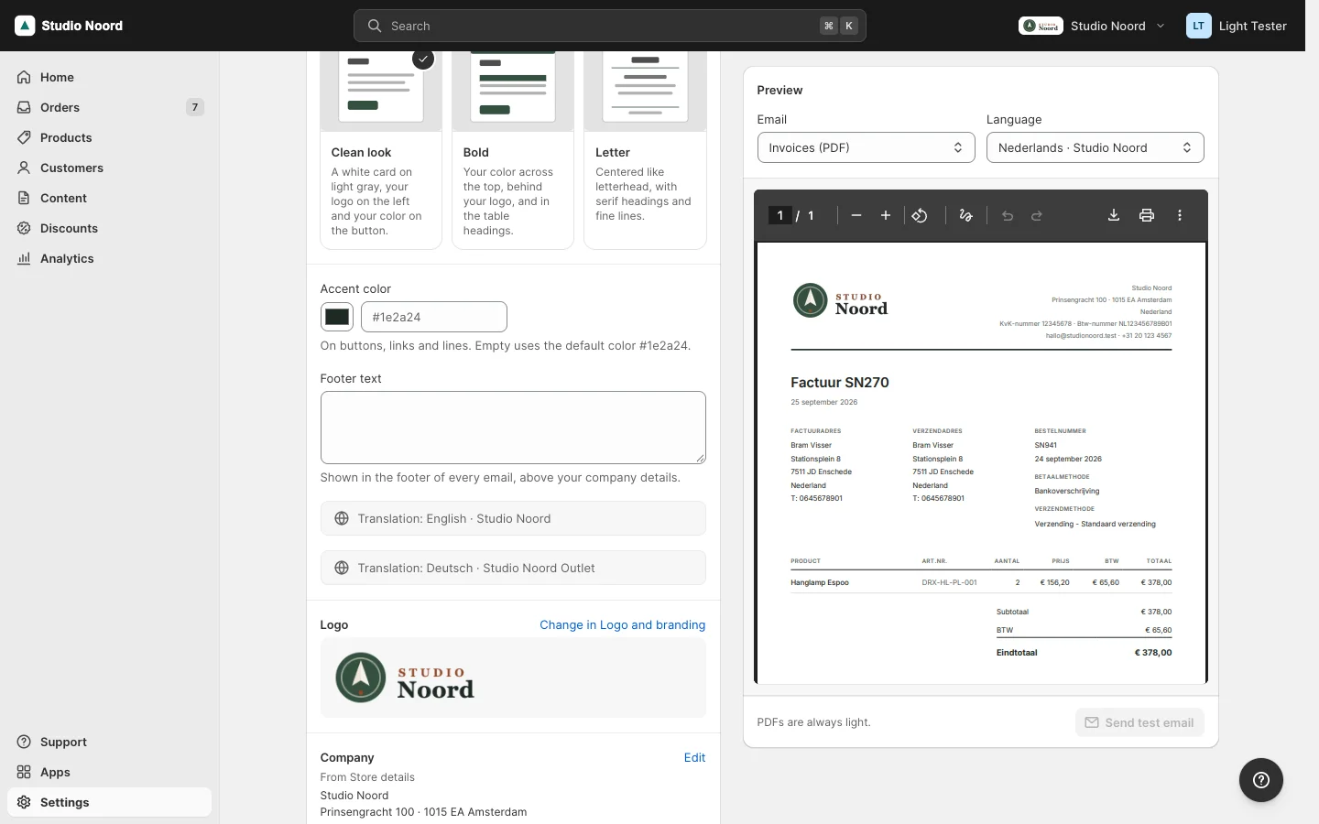The height and width of the screenshot is (824, 1319).
Task: Click the LT user avatar
Action: click(x=1198, y=26)
